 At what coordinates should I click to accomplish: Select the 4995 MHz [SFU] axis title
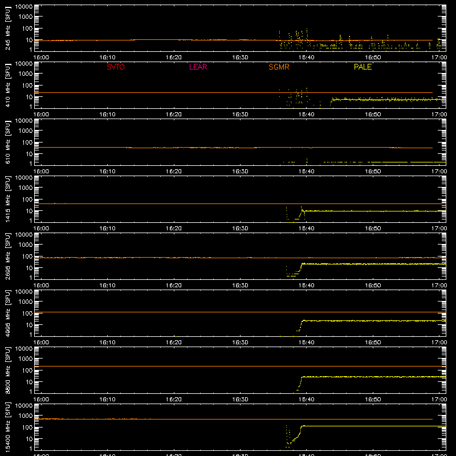pos(8,313)
